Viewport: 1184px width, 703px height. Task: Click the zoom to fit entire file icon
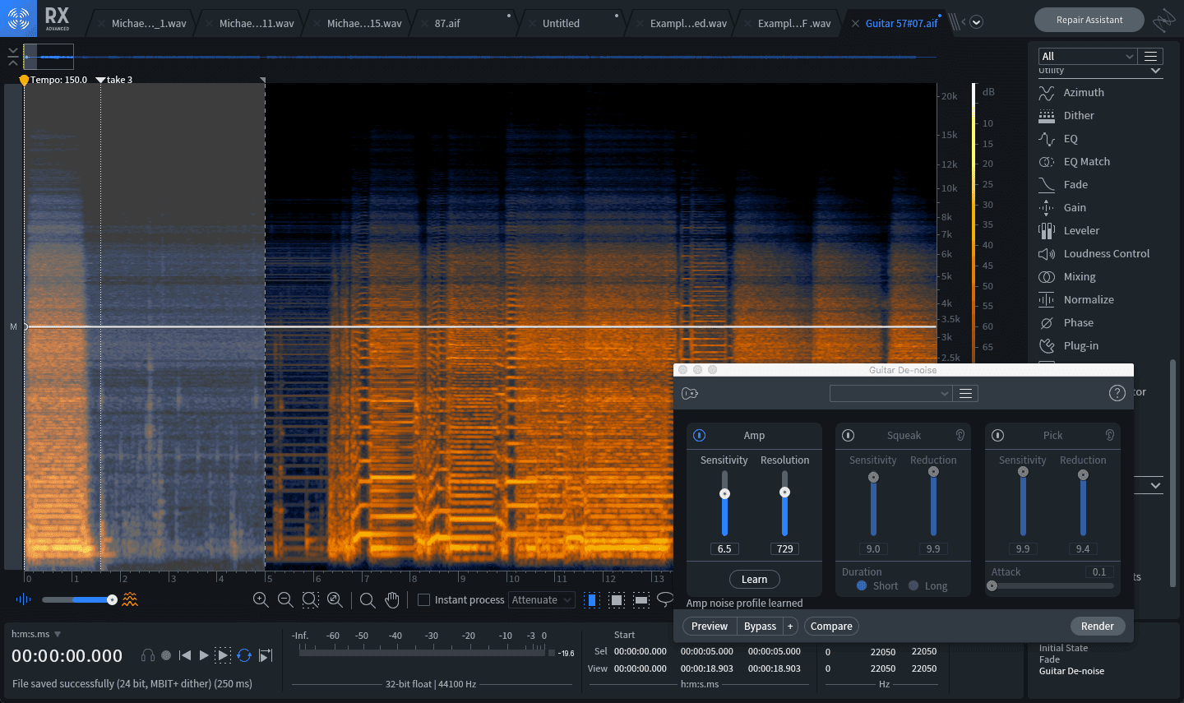[335, 600]
